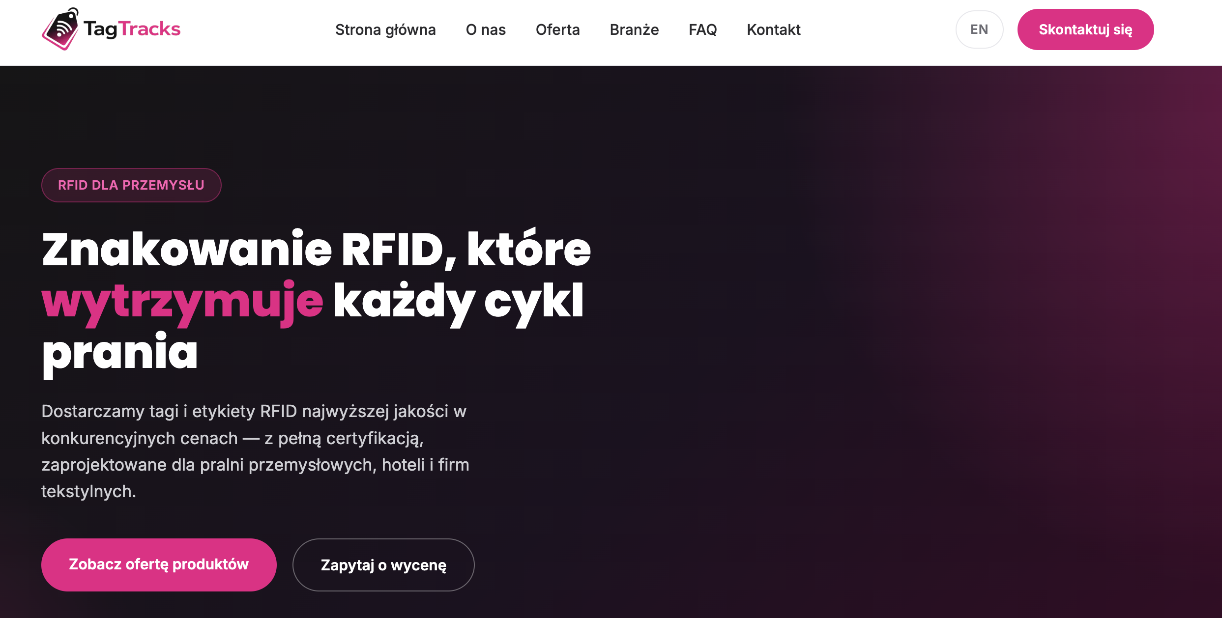Open the Oferta navigation link

coord(558,29)
